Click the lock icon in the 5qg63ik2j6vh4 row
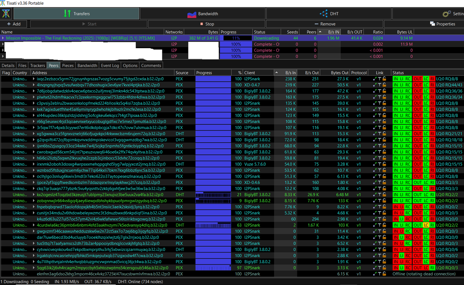Viewport: 464px width, 285px height. coord(385,268)
